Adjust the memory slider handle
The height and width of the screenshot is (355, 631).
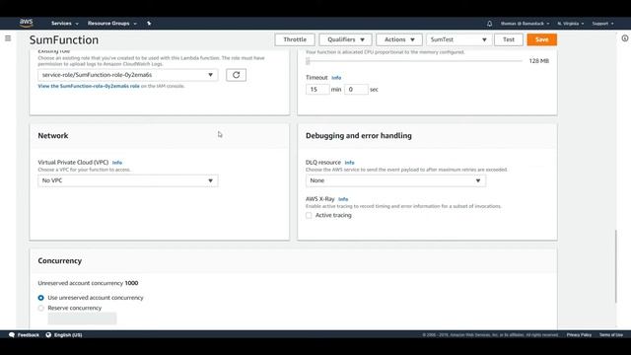(x=308, y=61)
